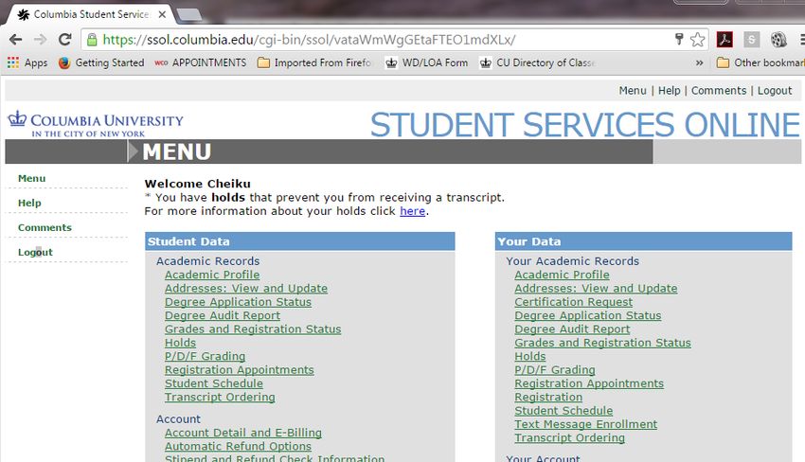
Task: Open Registration Appointments under Your Data
Action: coord(589,383)
